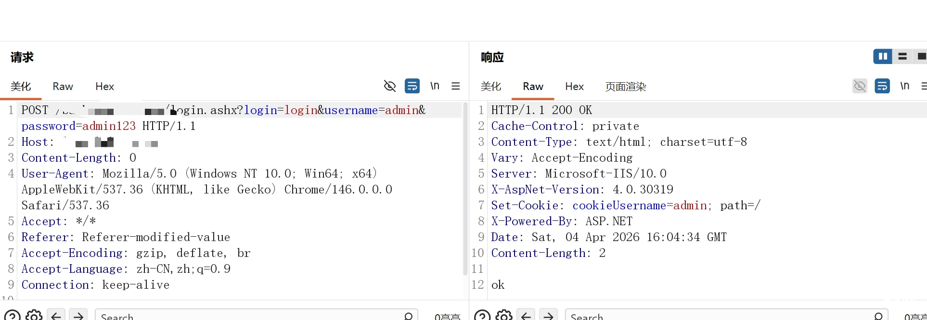Select the side-by-side layout icon
The image size is (927, 320).
point(883,56)
